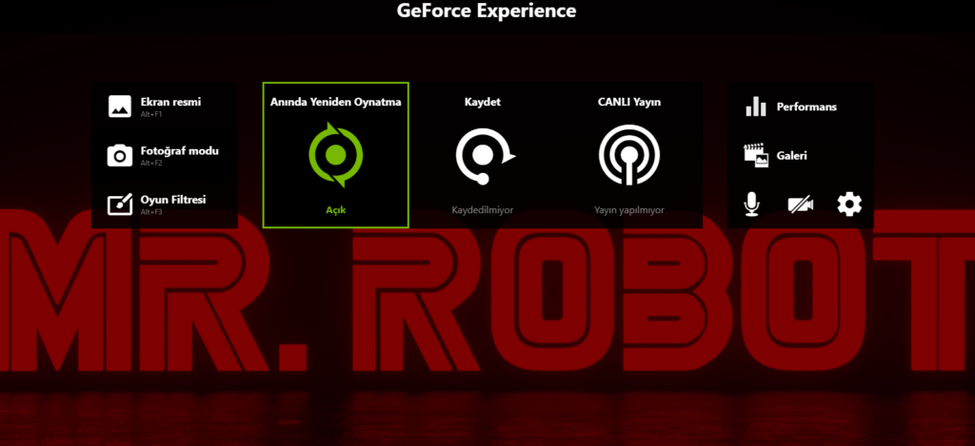Select the Performans text label
975x446 pixels.
coord(806,107)
